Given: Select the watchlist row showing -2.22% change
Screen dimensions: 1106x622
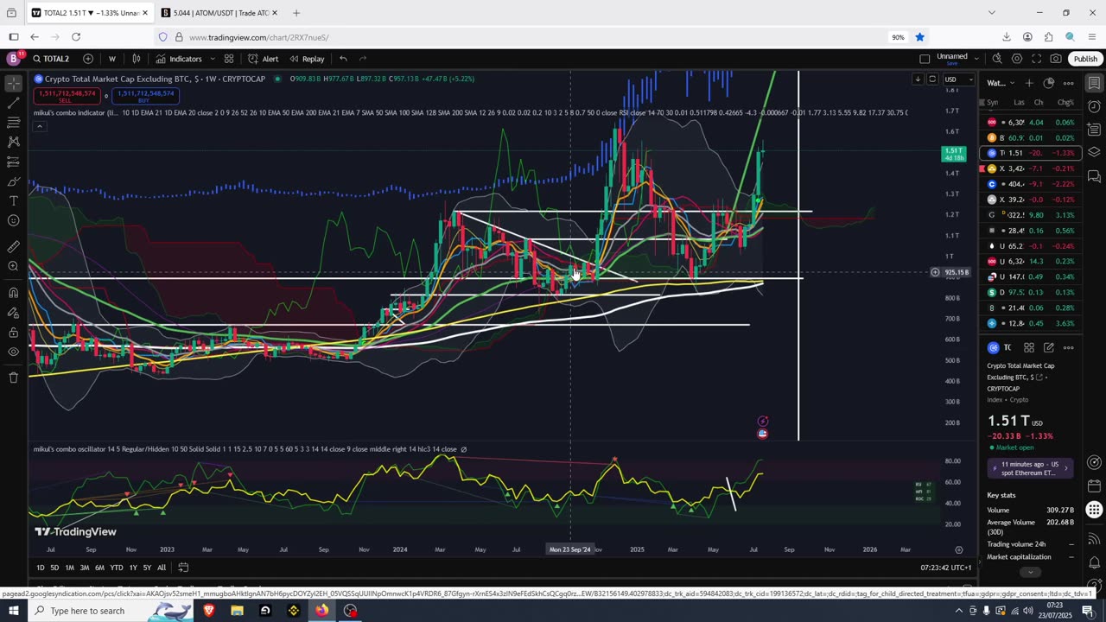Looking at the screenshot, I should [x=1031, y=184].
